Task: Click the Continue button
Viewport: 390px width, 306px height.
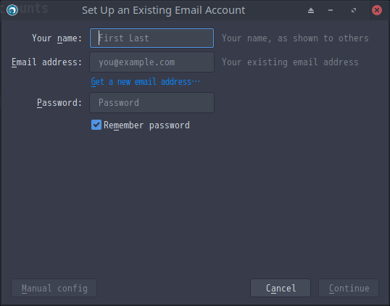Action: (x=349, y=288)
